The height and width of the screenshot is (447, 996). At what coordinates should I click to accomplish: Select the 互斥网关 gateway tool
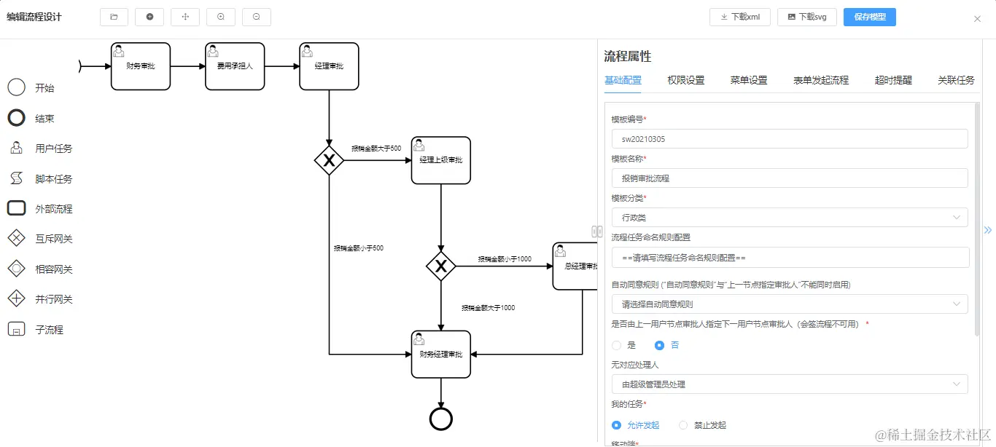click(16, 238)
